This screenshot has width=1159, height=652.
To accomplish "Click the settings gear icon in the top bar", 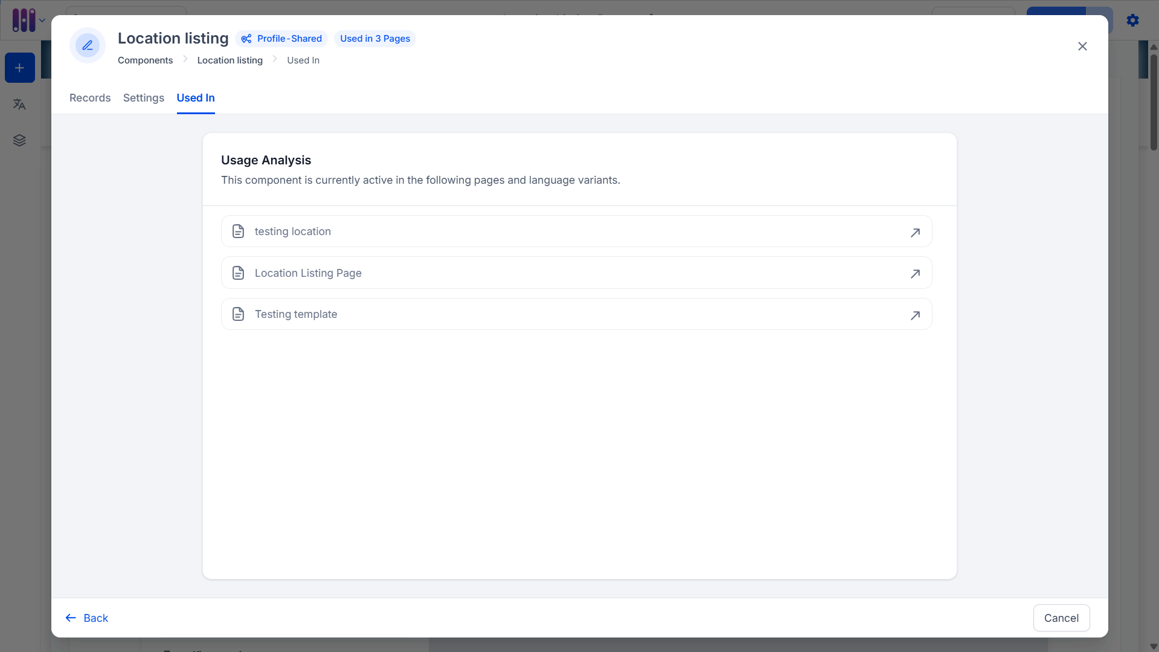I will tap(1133, 20).
